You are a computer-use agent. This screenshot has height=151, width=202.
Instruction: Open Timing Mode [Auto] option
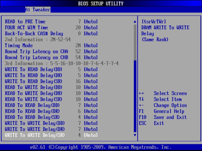[x=91, y=46]
